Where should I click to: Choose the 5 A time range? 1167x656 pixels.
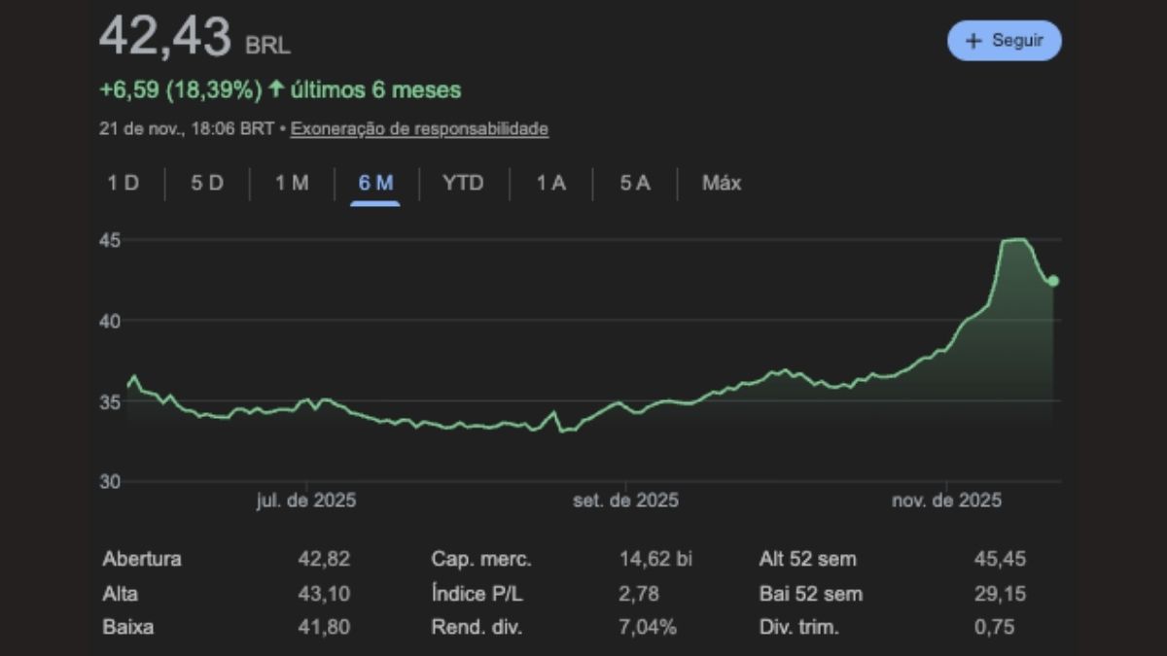click(x=635, y=183)
